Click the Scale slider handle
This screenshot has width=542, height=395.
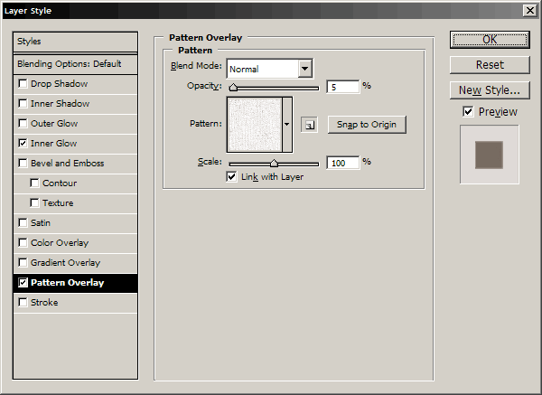click(274, 163)
